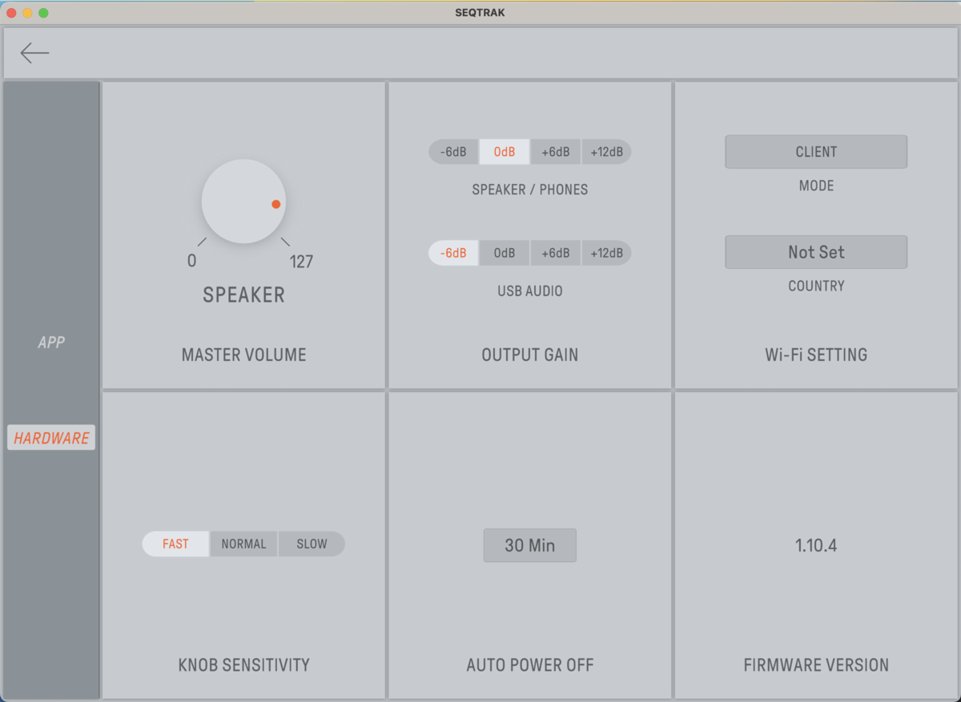Click the back arrow icon

click(x=34, y=53)
